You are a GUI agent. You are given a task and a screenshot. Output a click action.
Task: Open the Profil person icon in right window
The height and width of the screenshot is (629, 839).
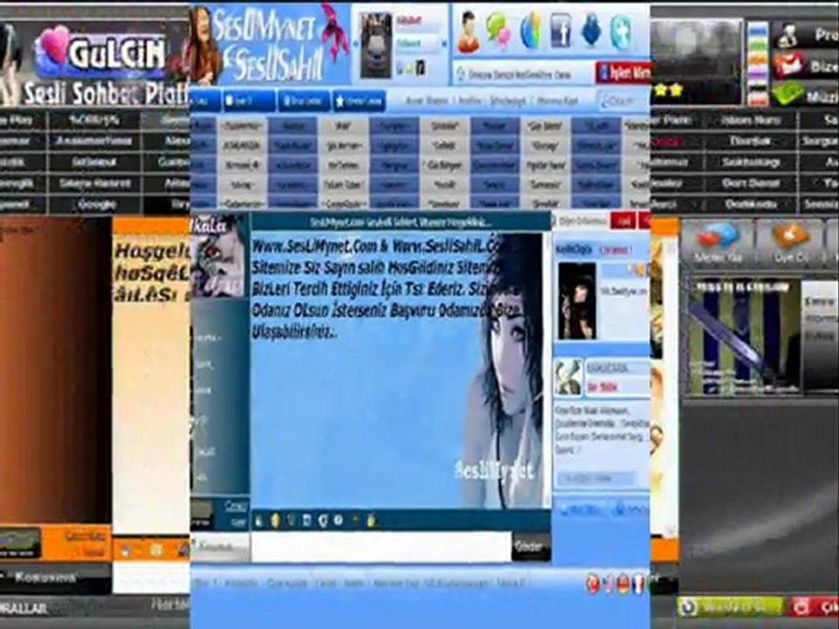[x=787, y=36]
